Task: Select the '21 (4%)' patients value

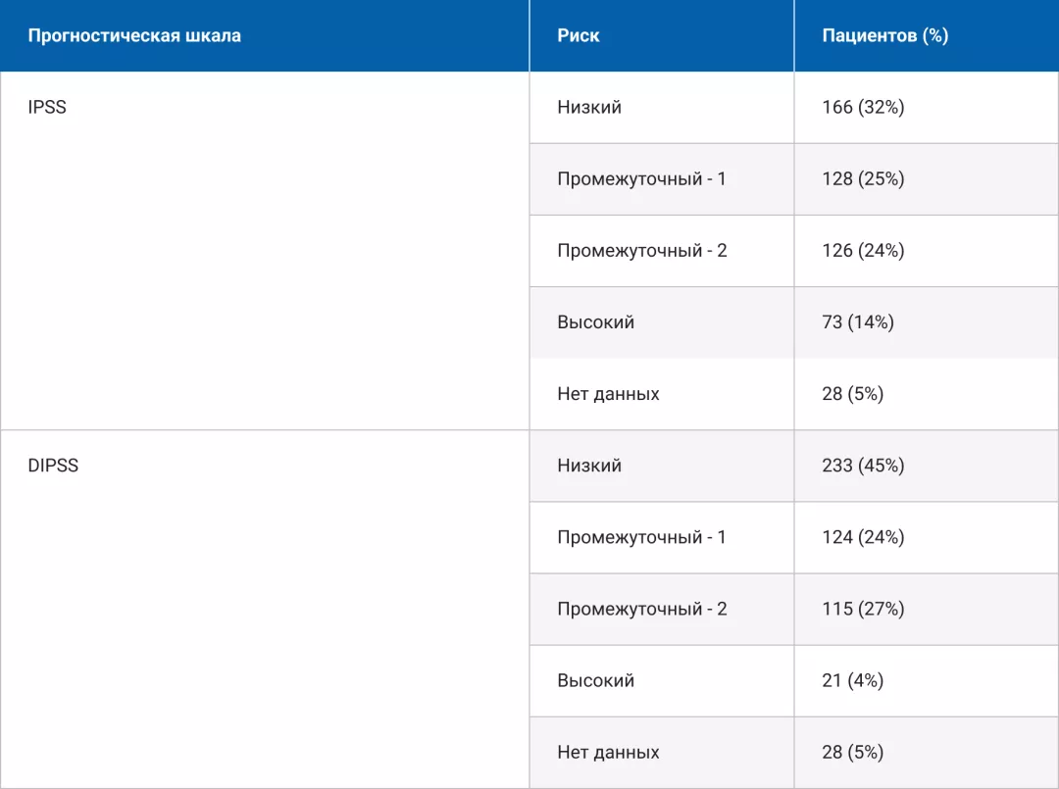Action: [852, 680]
